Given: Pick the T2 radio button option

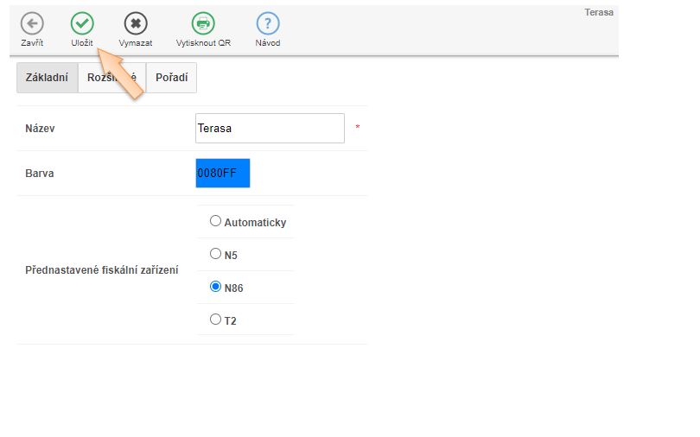Looking at the screenshot, I should [x=215, y=320].
